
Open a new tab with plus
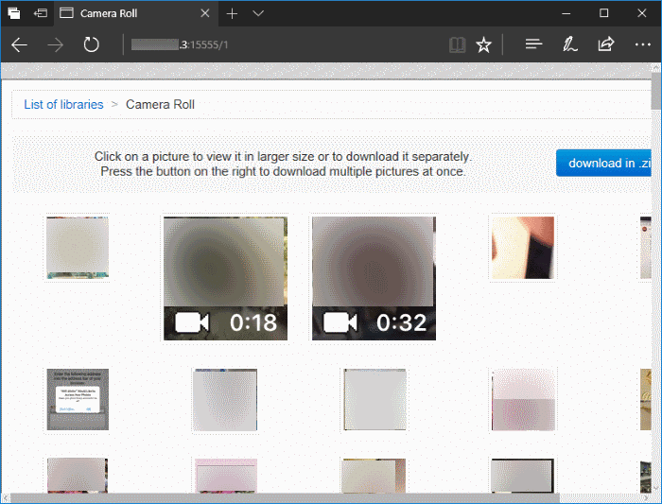[x=232, y=13]
